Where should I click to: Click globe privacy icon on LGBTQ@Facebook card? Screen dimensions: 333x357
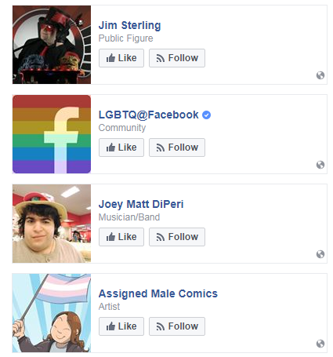tap(320, 165)
